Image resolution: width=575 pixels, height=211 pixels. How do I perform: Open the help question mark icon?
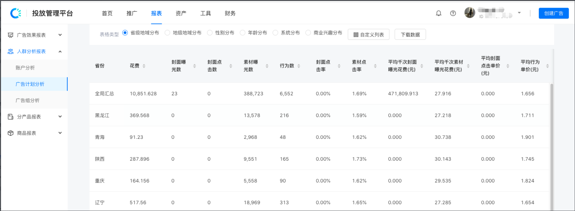click(x=453, y=13)
